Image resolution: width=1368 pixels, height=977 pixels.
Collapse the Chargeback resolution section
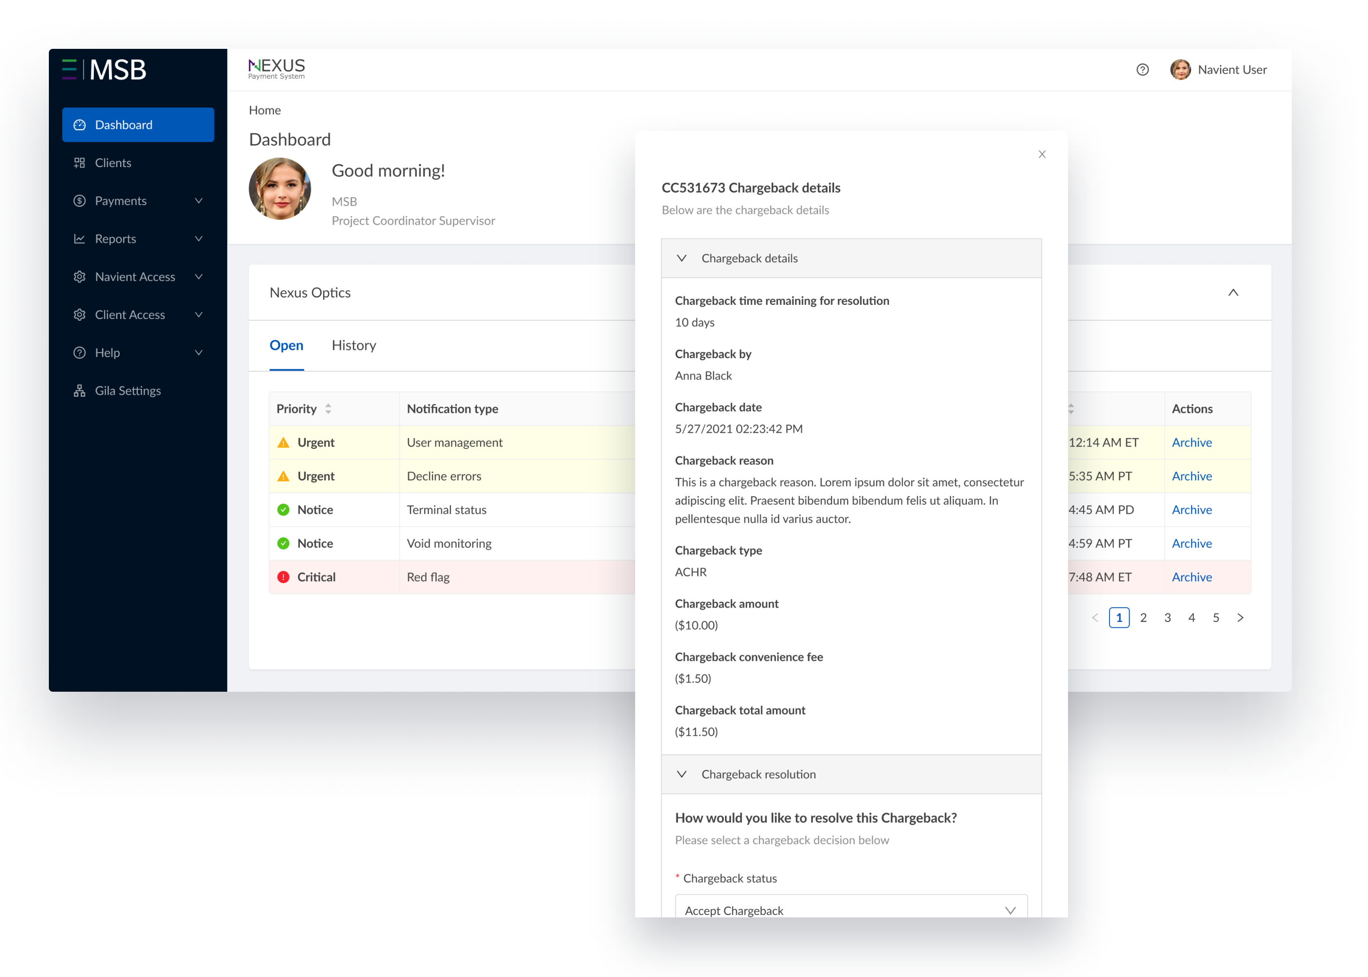coord(682,774)
